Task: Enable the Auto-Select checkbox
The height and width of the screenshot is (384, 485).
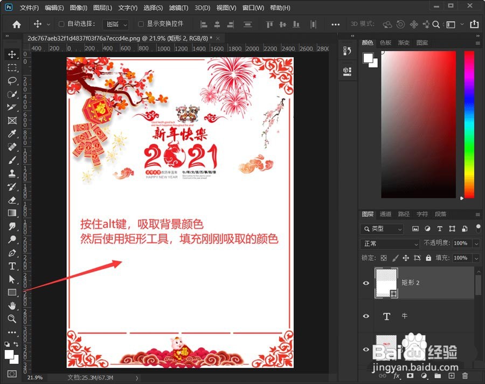Action: [61, 24]
